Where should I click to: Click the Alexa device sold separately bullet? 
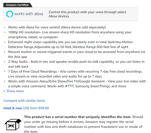57,27
